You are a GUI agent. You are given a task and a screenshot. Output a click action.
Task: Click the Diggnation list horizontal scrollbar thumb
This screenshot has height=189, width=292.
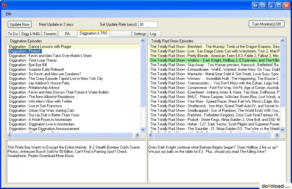coord(73,135)
